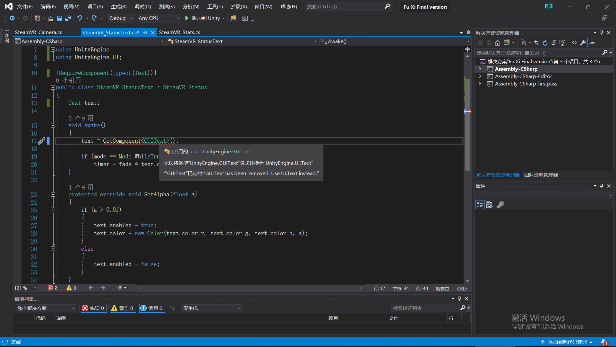Click the Undo arrow icon
The width and height of the screenshot is (616, 347).
(x=80, y=18)
